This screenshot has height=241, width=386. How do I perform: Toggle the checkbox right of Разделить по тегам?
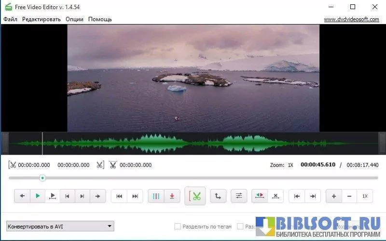pyautogui.click(x=240, y=226)
